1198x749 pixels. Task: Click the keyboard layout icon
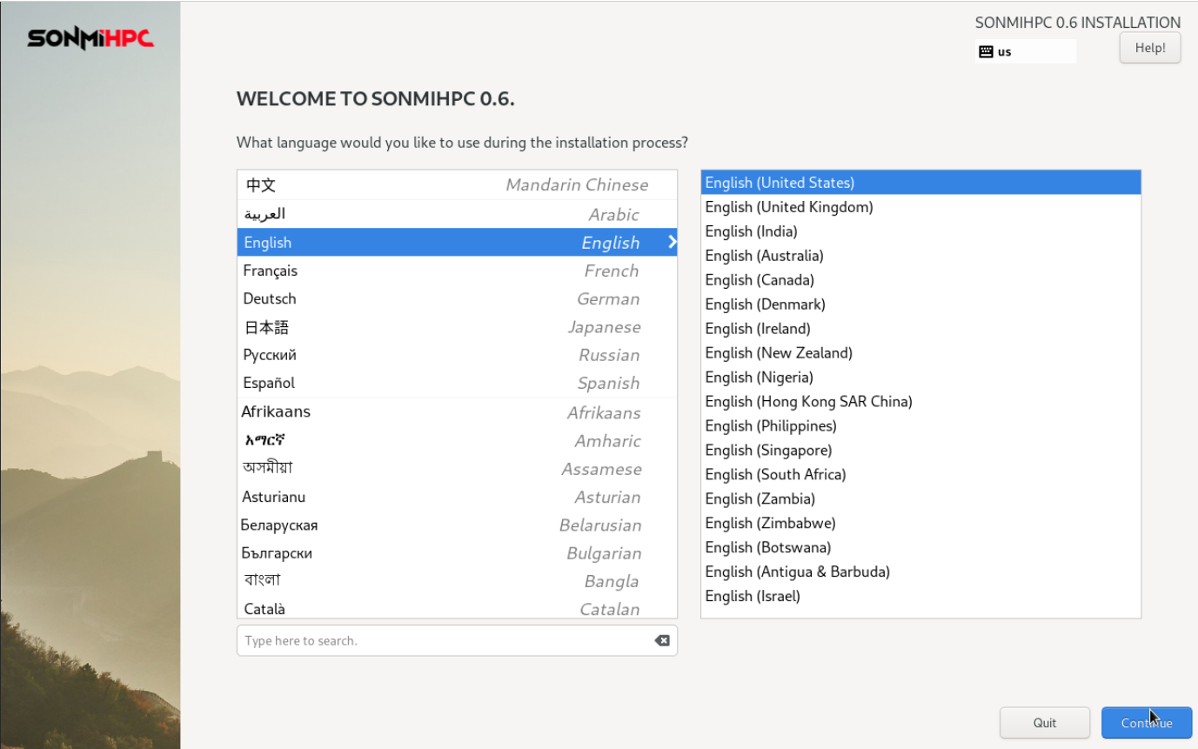click(x=986, y=51)
